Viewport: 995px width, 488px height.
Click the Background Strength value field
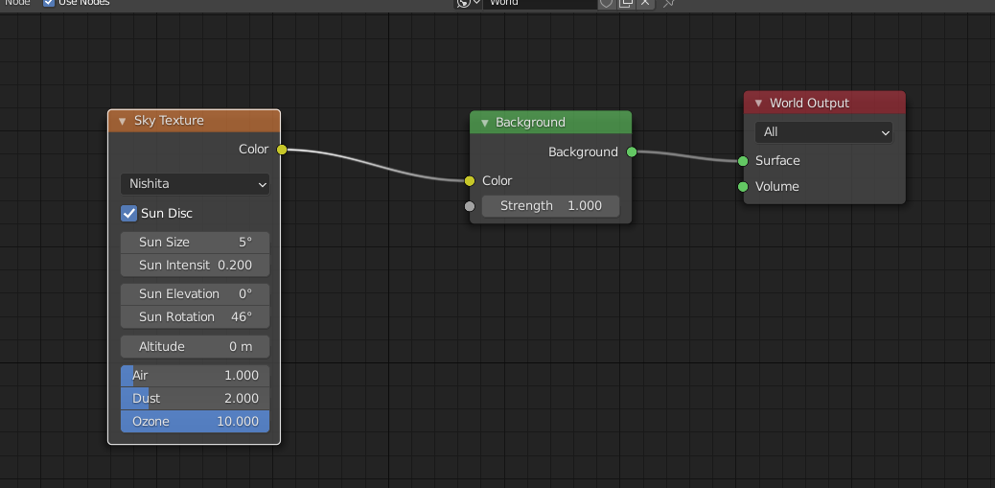pos(550,206)
